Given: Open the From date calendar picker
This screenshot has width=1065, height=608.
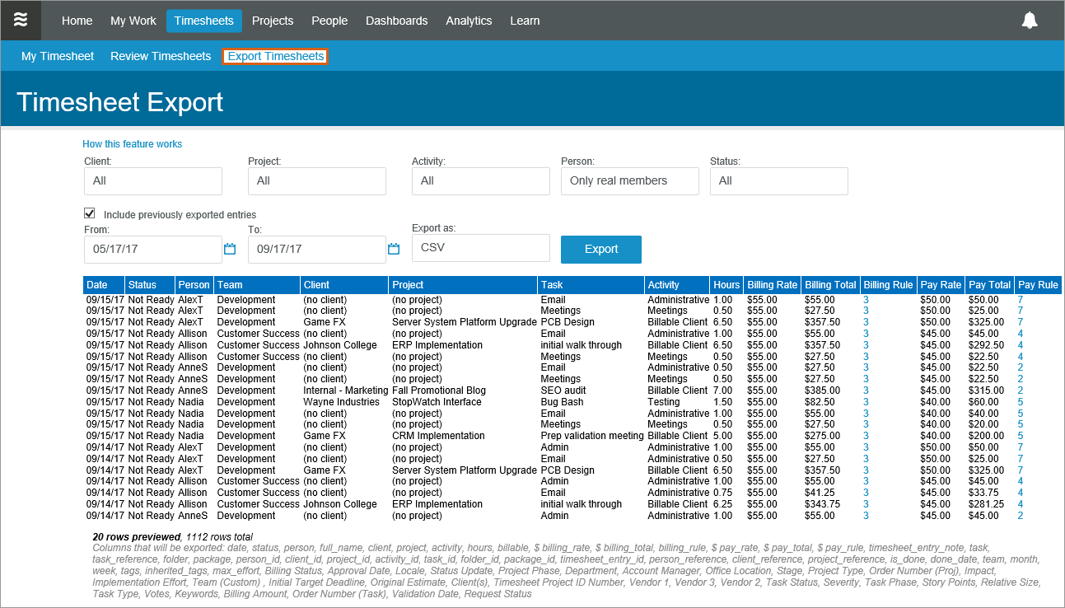Looking at the screenshot, I should pyautogui.click(x=229, y=249).
